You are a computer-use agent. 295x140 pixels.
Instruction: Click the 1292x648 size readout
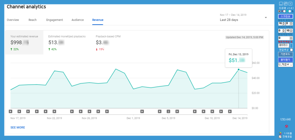(285, 119)
